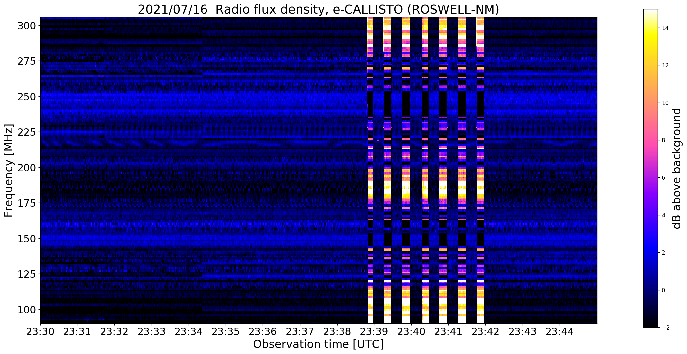Click the 'dB above background' colorbar label

click(x=676, y=169)
